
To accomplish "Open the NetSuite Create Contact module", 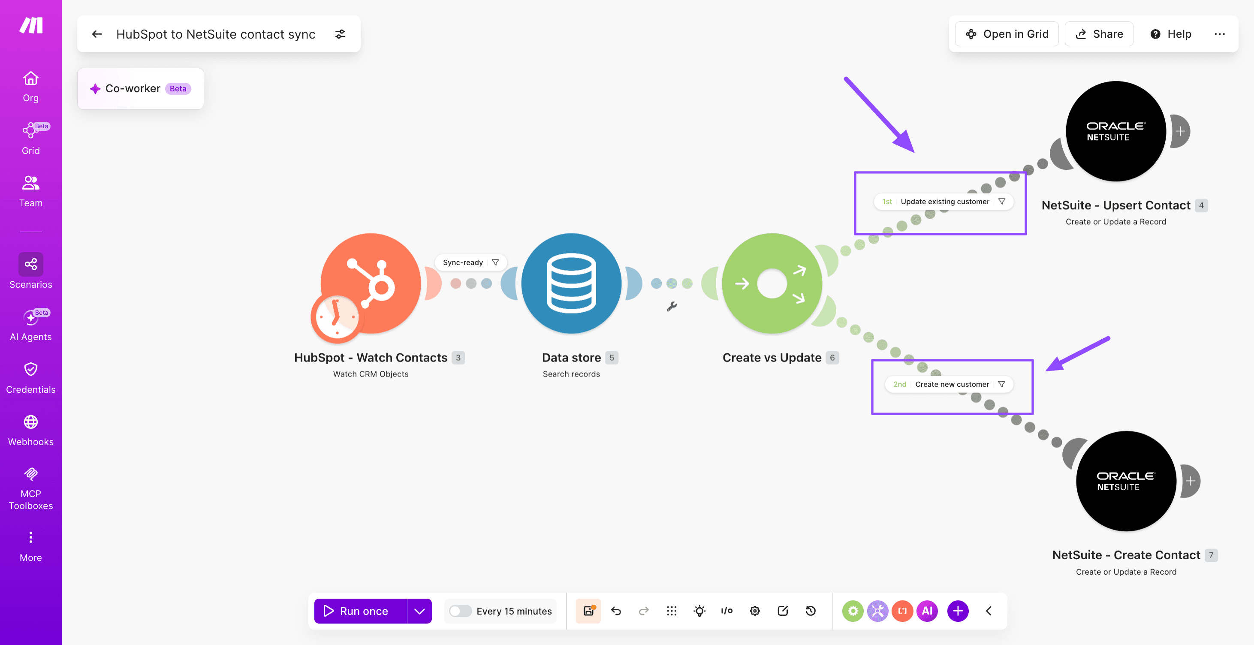I will point(1126,481).
